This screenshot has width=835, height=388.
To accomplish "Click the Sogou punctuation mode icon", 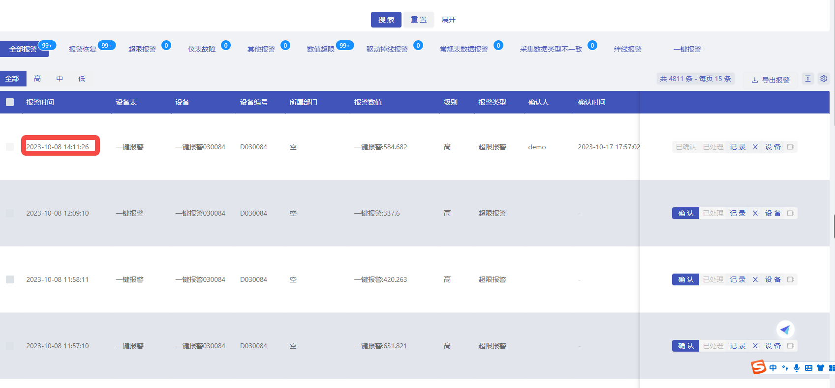I will [x=785, y=368].
